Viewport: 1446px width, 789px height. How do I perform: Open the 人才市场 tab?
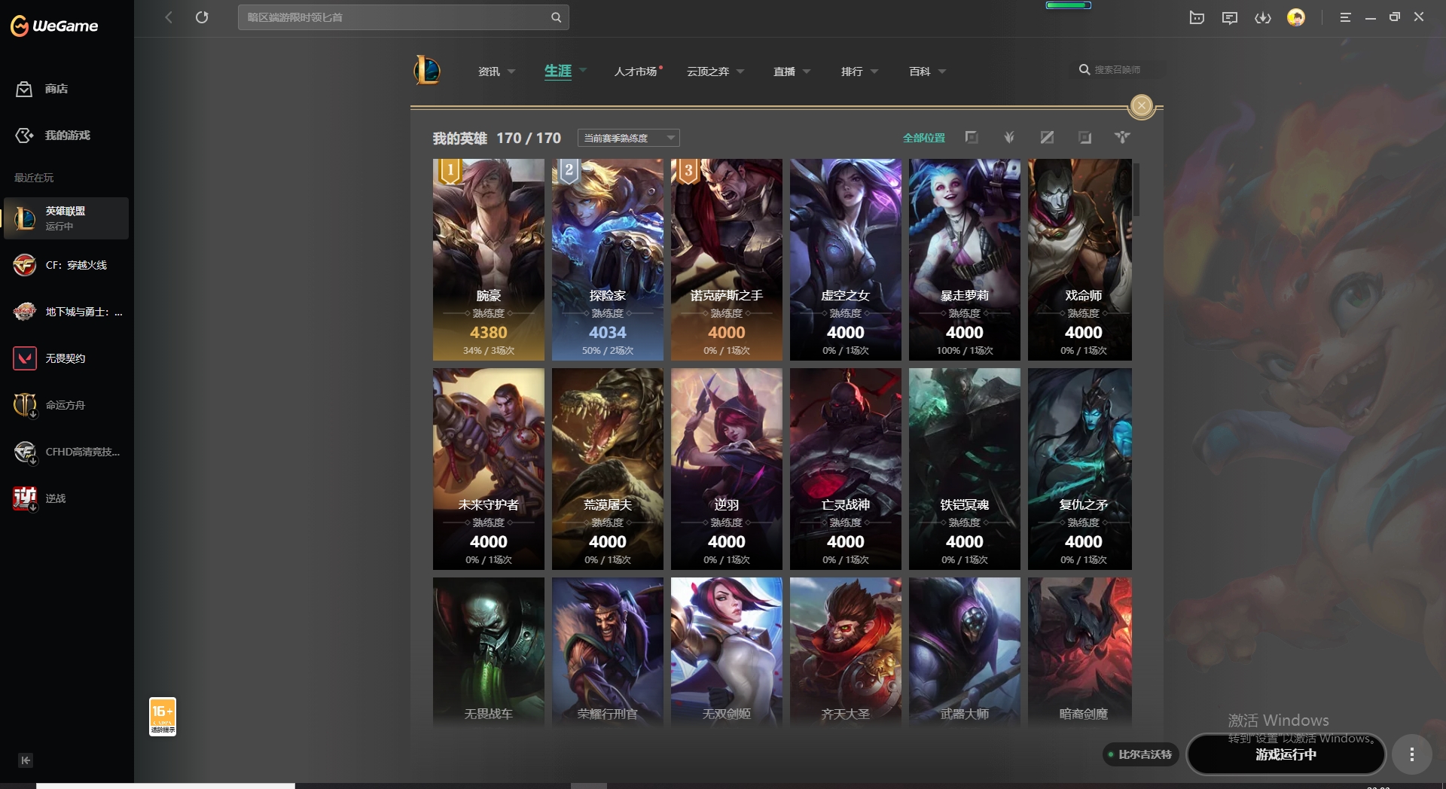(636, 72)
